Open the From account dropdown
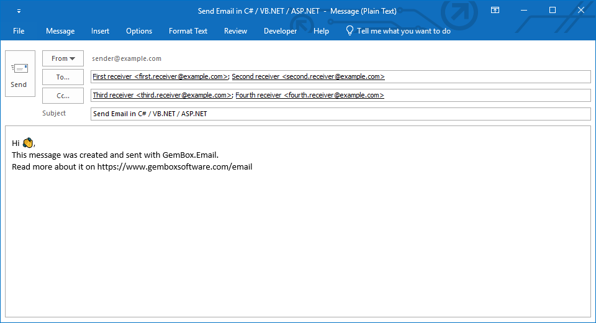Image resolution: width=596 pixels, height=323 pixels. pos(63,58)
